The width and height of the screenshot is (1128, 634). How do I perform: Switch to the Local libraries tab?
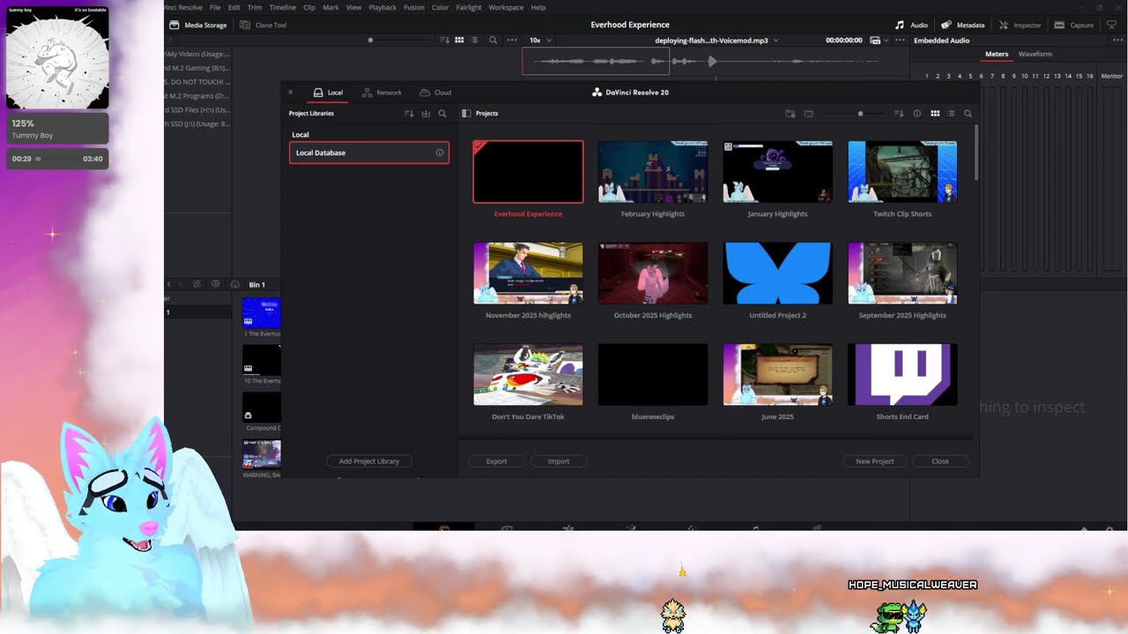328,92
